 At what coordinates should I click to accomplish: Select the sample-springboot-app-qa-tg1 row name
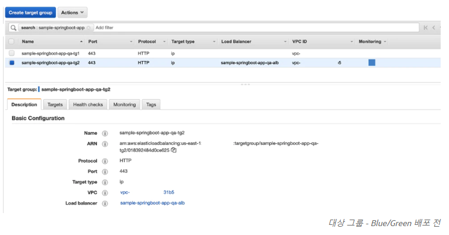pyautogui.click(x=51, y=53)
